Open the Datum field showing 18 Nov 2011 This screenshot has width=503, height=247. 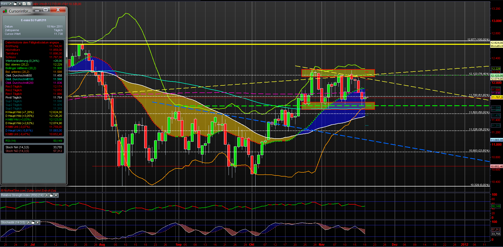[54, 26]
